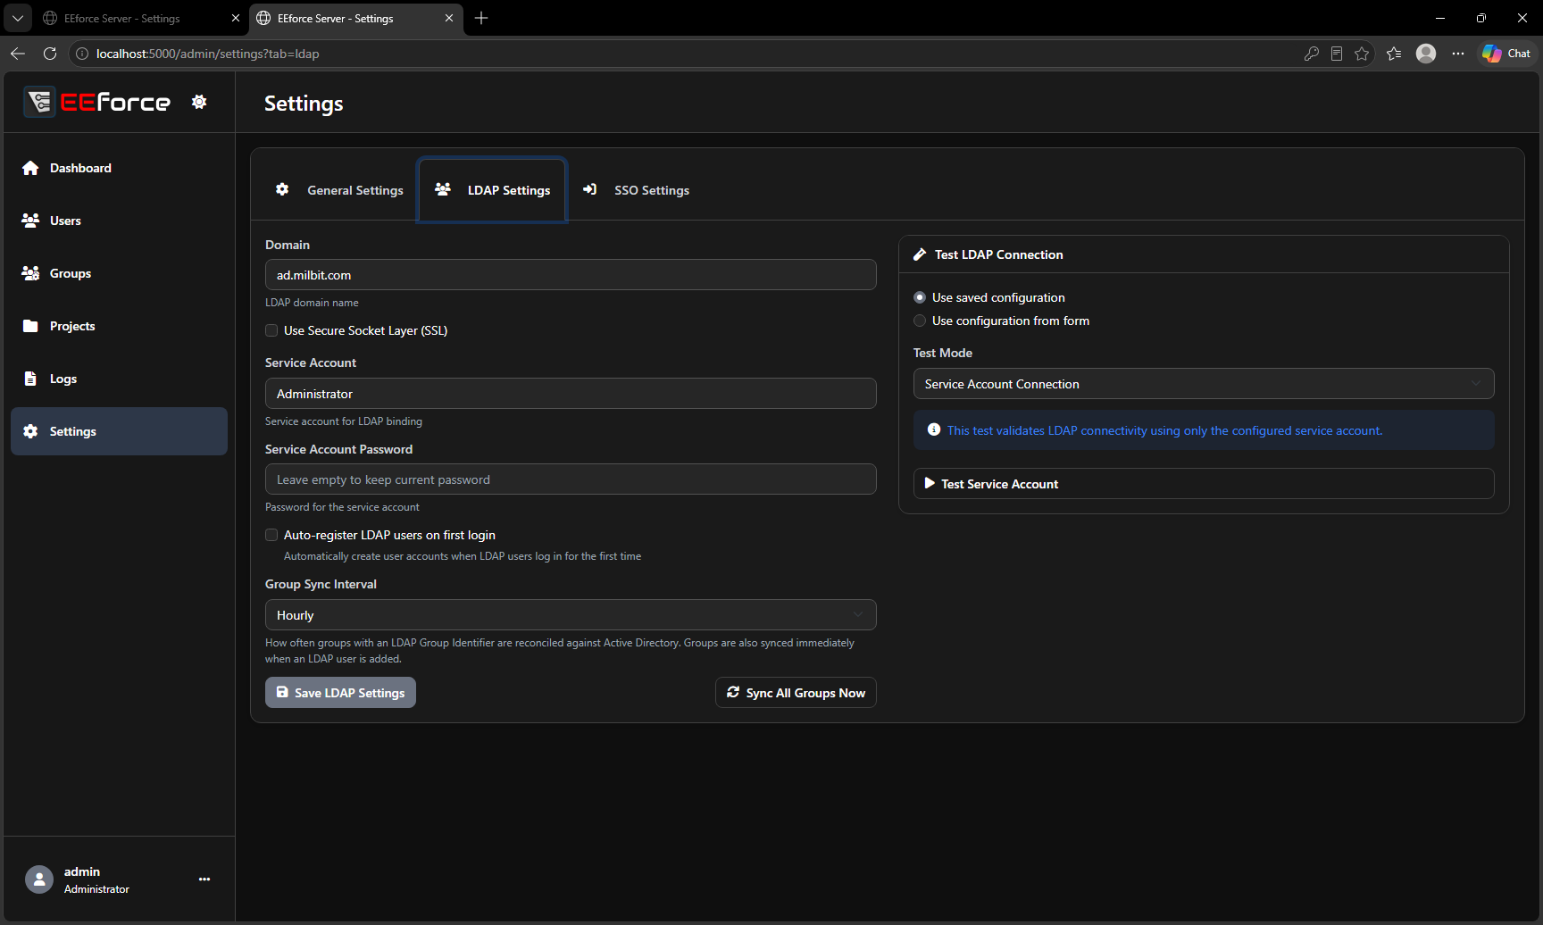This screenshot has width=1543, height=925.
Task: Select Use configuration from form radio
Action: [x=920, y=321]
